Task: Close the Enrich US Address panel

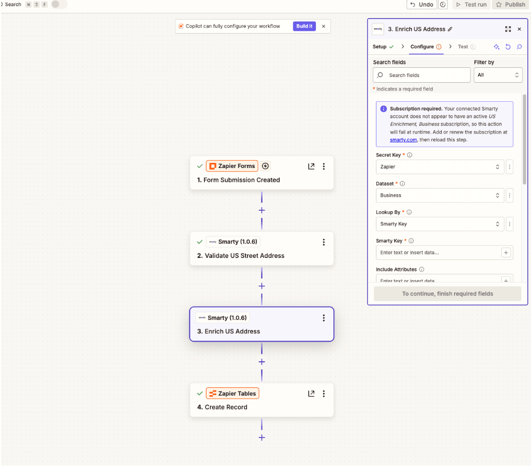Action: tap(519, 29)
